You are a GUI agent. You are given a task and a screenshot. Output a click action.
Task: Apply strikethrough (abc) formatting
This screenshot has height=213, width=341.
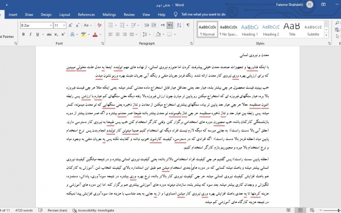[49, 34]
